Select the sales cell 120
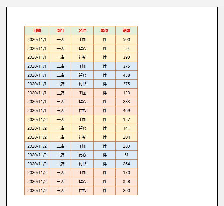Screen dimensions: 224x206 click(126, 93)
